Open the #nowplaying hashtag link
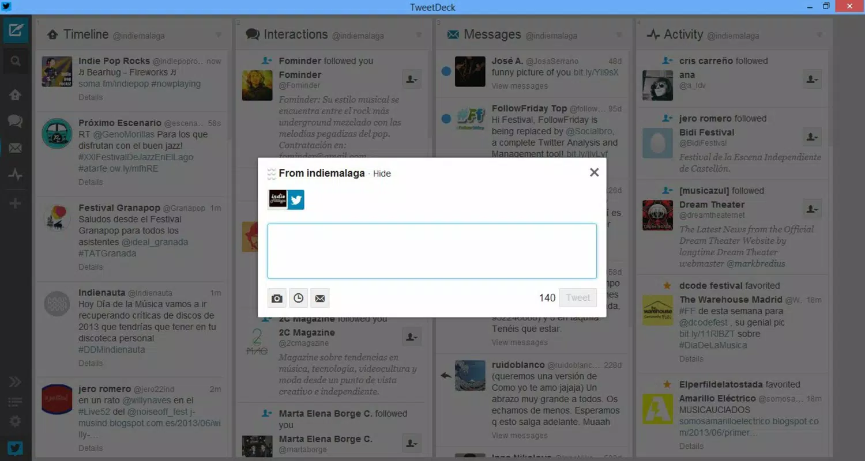This screenshot has width=865, height=461. click(176, 84)
